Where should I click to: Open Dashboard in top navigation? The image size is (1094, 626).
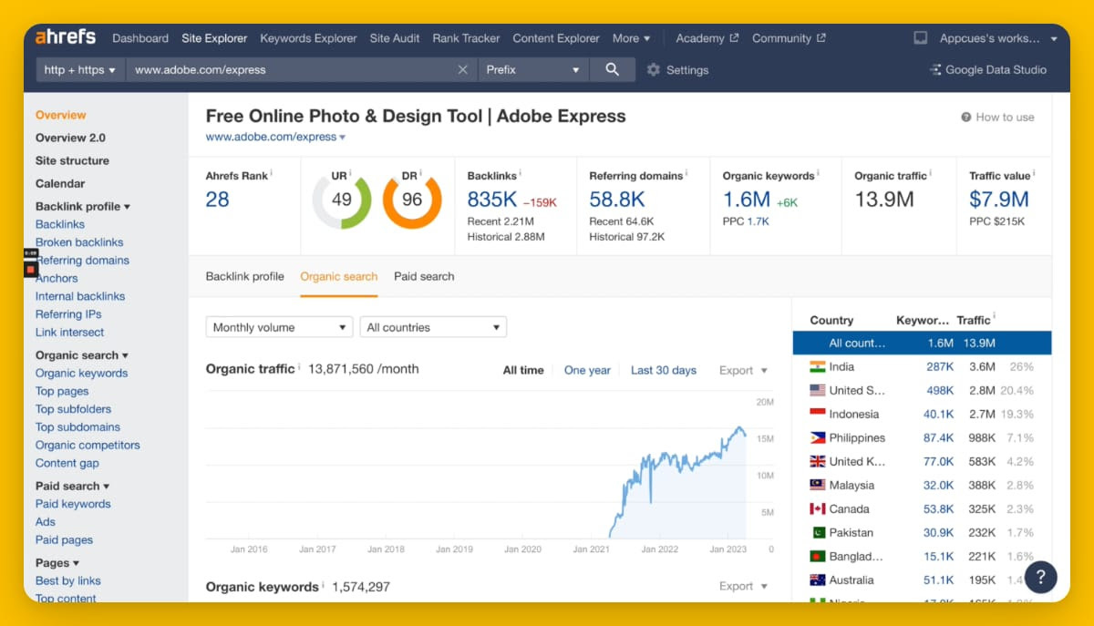[x=140, y=38]
